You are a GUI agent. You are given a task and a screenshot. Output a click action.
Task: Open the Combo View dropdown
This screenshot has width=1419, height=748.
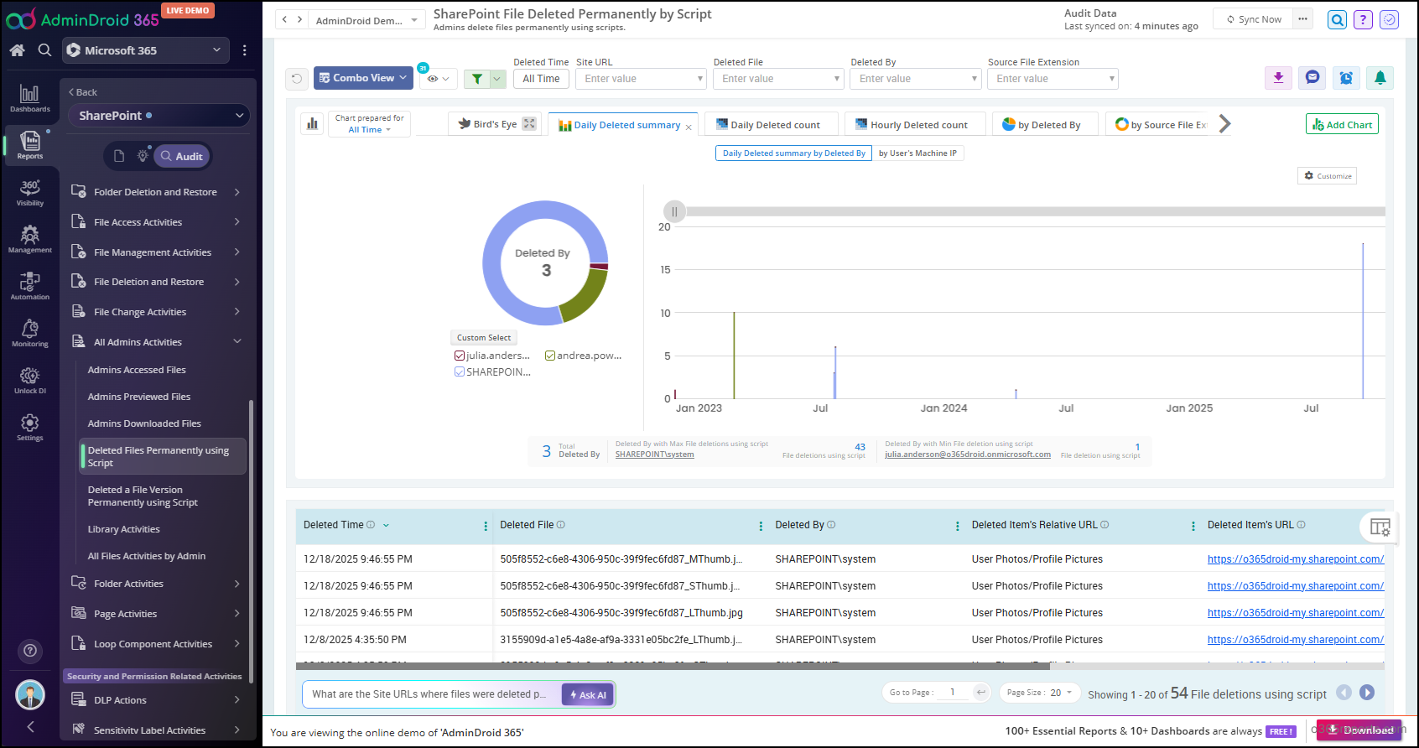click(363, 78)
